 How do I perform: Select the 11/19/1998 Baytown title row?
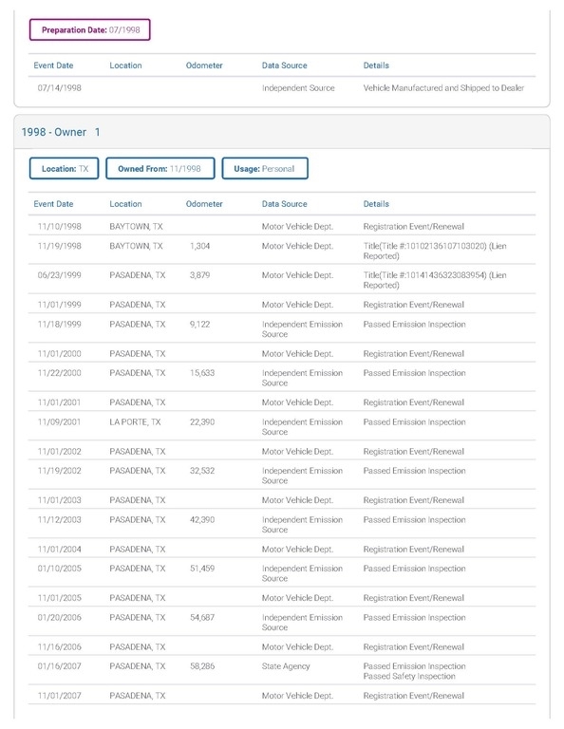282,251
